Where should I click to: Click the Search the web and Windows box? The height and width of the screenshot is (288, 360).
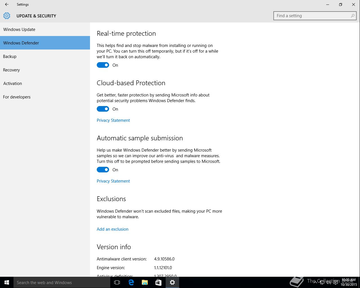tap(62, 282)
